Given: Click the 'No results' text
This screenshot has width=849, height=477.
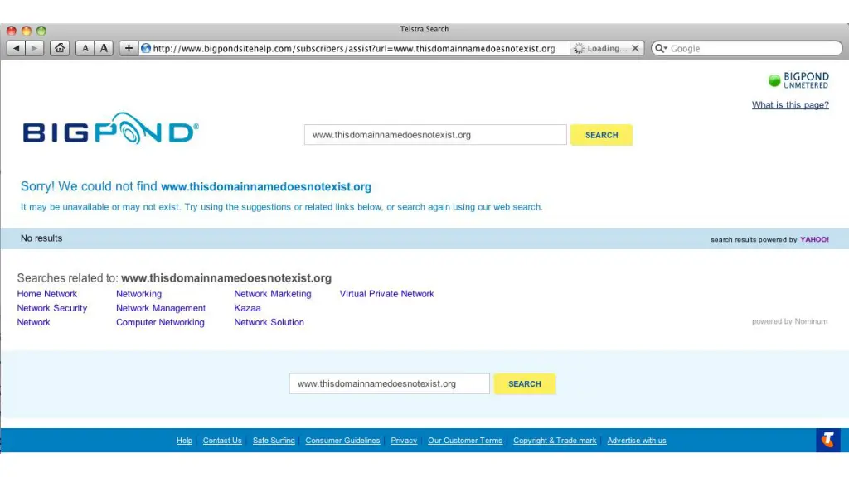Looking at the screenshot, I should tap(41, 238).
